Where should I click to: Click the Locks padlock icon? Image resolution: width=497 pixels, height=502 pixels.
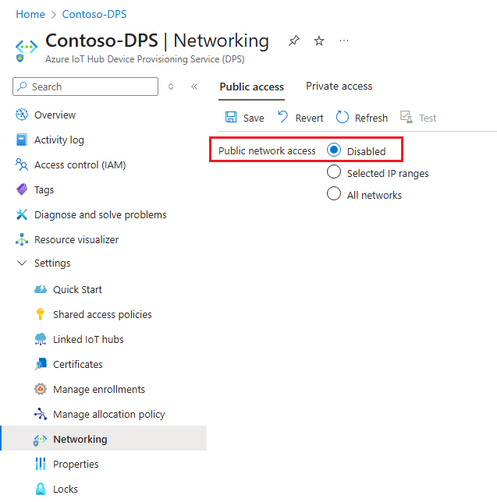[x=41, y=489]
